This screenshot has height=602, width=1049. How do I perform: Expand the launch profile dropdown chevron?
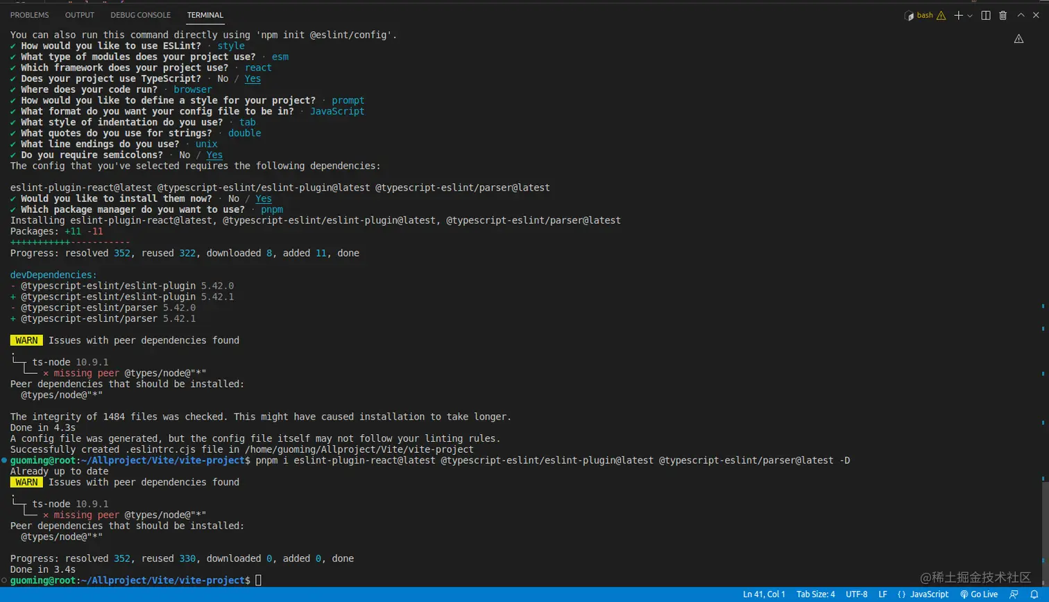[970, 15]
